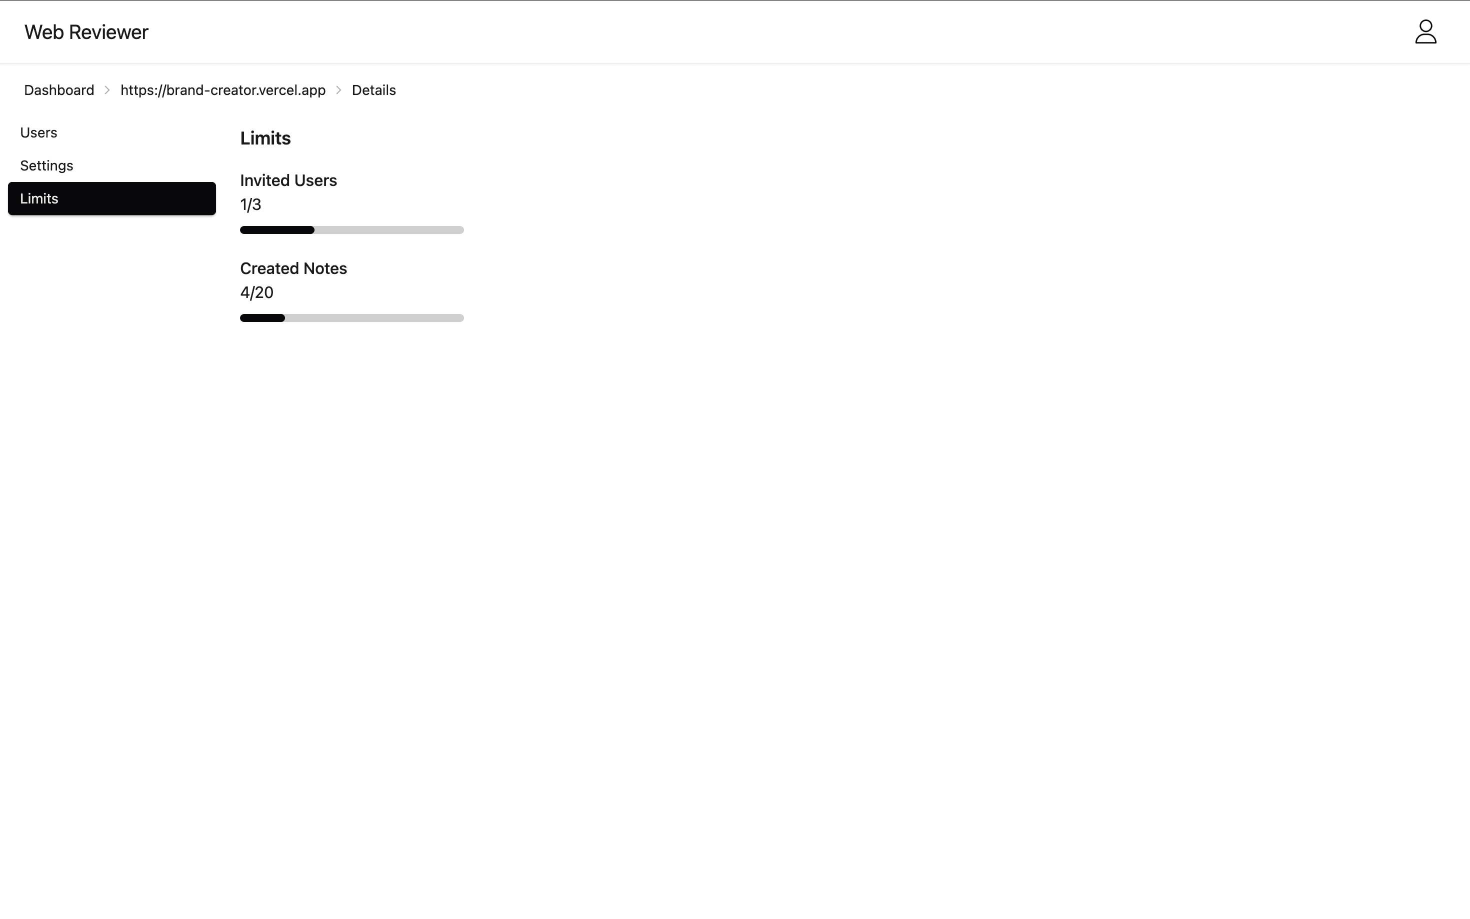Click the Invited Users progress bar
The width and height of the screenshot is (1470, 919).
tap(352, 230)
